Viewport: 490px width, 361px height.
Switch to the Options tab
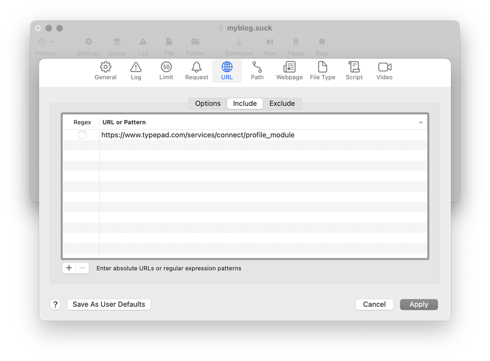(x=208, y=104)
